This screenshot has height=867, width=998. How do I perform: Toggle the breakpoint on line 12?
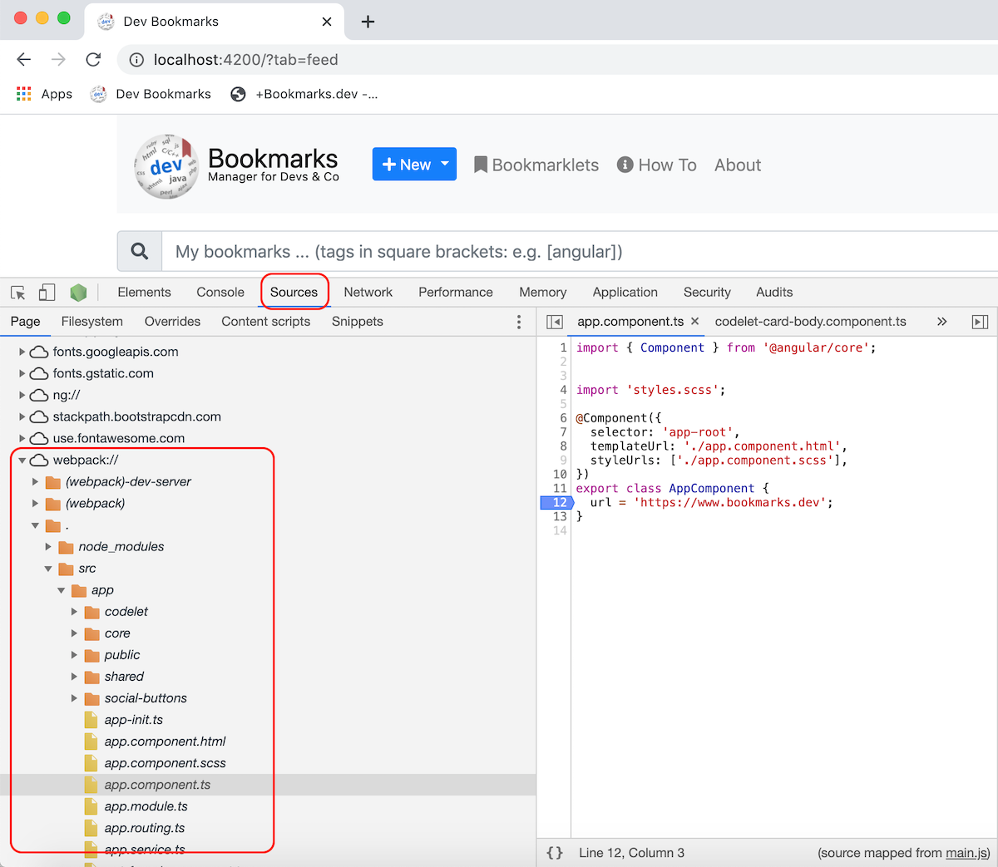556,502
